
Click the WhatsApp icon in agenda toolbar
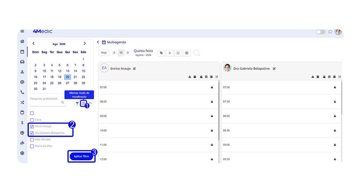178,53
